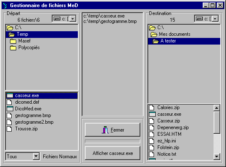The height and width of the screenshot is (167, 226).
Task: Click the progress bar below Fermer
Action: [112, 141]
